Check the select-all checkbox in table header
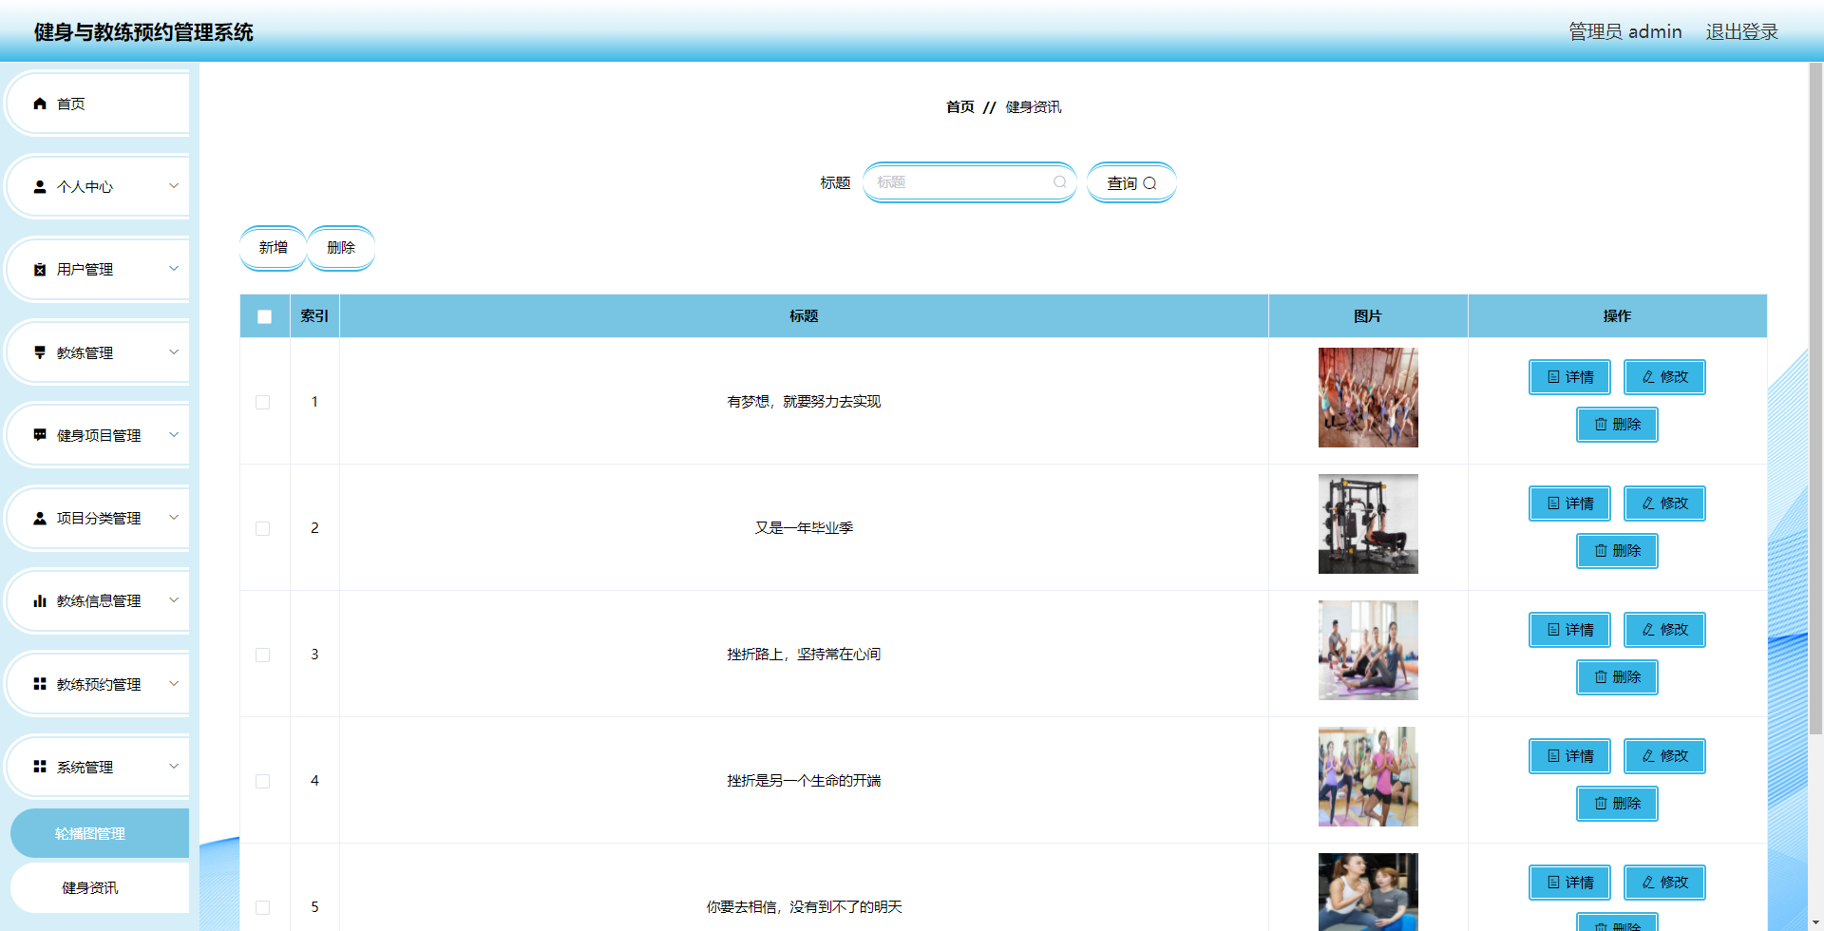This screenshot has height=931, width=1824. (x=264, y=316)
